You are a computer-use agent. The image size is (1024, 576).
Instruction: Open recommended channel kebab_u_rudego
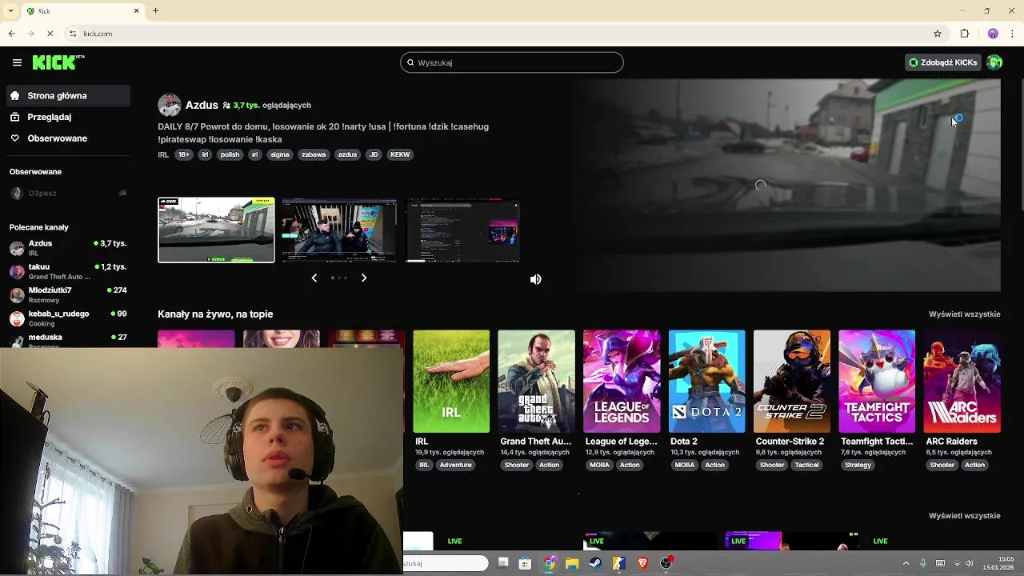(x=67, y=318)
